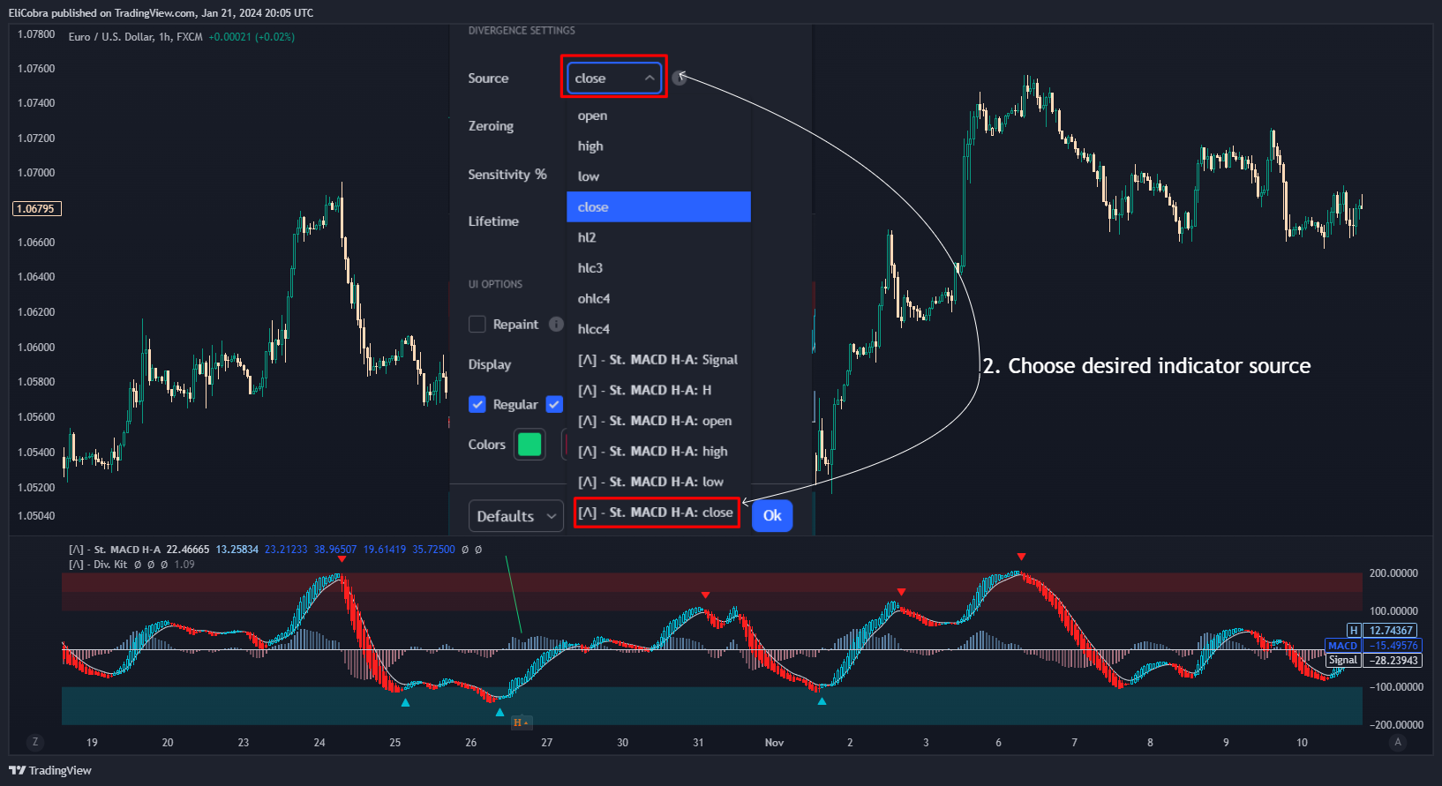Toggle auto scale A button
The height and width of the screenshot is (786, 1442).
[1397, 742]
